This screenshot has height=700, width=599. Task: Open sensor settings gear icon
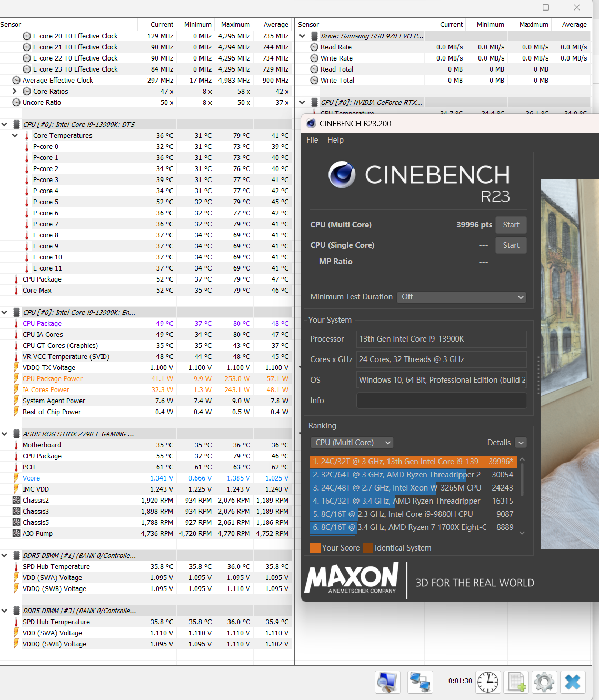point(544,682)
